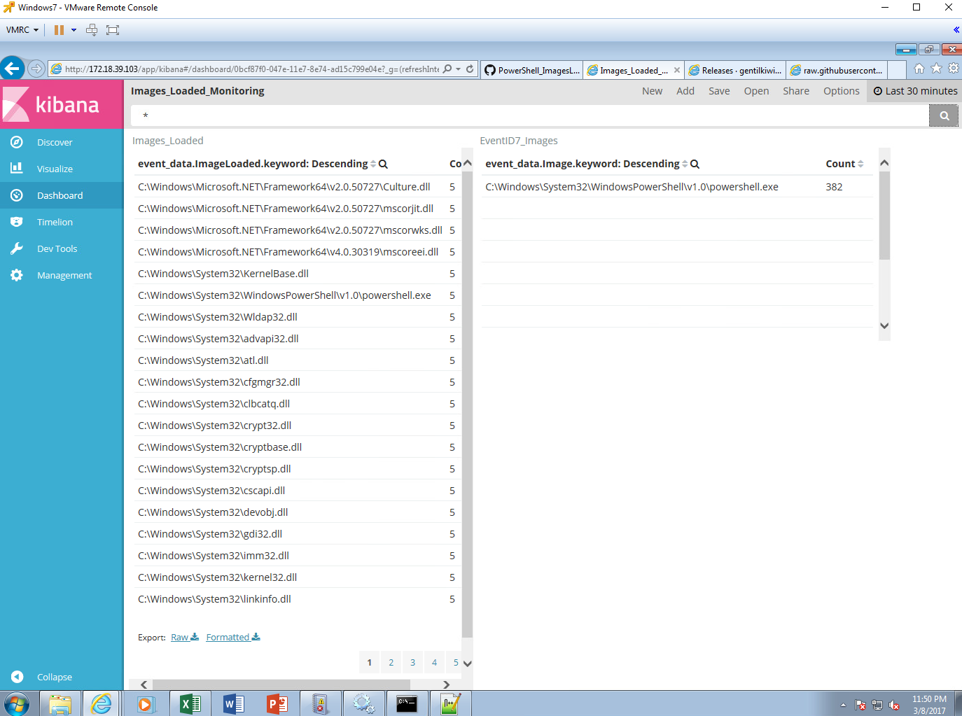Enter VMRC full screen mode
962x716 pixels.
click(113, 30)
